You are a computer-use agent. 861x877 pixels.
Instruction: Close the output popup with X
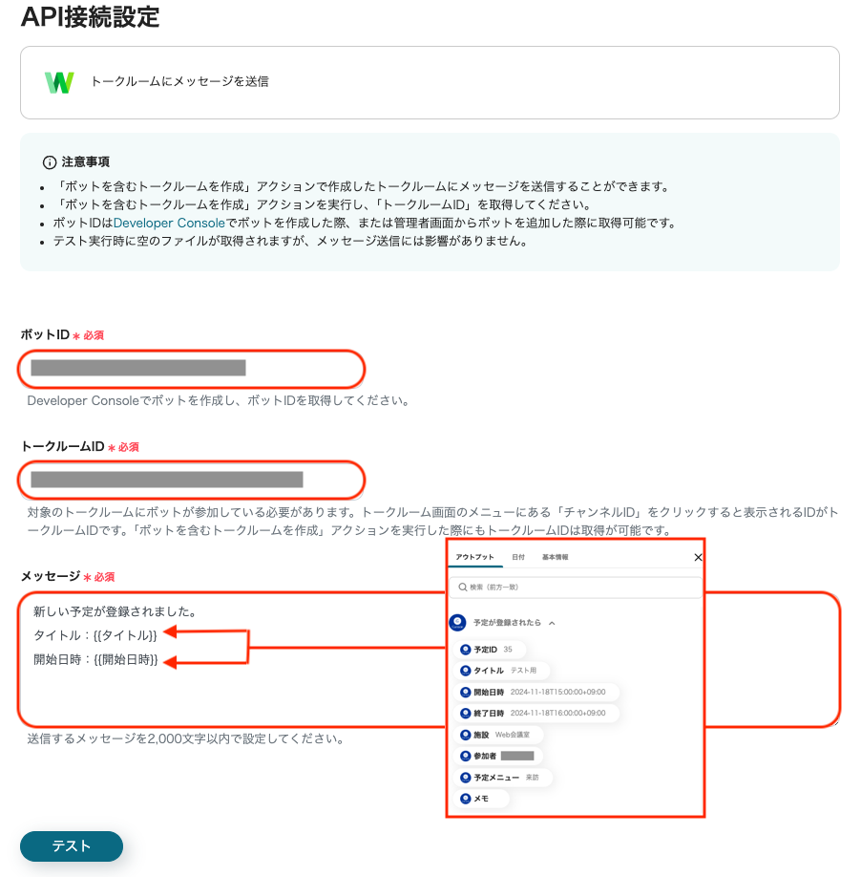pos(698,557)
